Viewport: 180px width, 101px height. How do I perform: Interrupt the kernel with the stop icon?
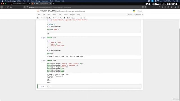point(64,18)
